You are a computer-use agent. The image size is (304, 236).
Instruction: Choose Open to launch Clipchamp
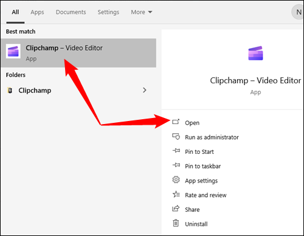pos(192,123)
